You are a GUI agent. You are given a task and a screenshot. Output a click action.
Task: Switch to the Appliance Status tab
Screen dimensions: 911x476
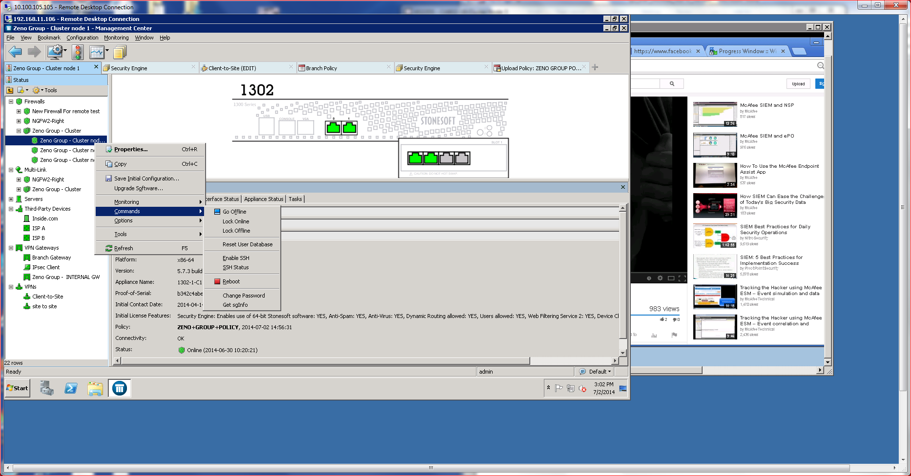pos(264,199)
